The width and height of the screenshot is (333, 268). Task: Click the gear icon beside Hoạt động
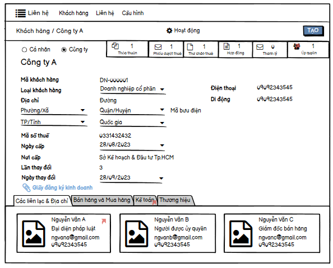tap(169, 31)
